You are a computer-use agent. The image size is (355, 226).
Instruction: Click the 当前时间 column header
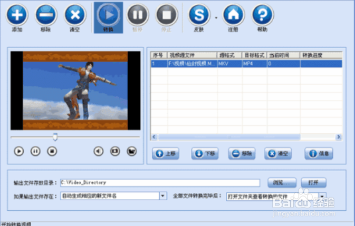tap(283, 55)
